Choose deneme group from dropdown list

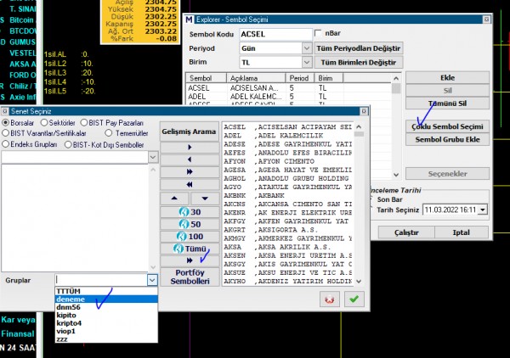point(106,299)
